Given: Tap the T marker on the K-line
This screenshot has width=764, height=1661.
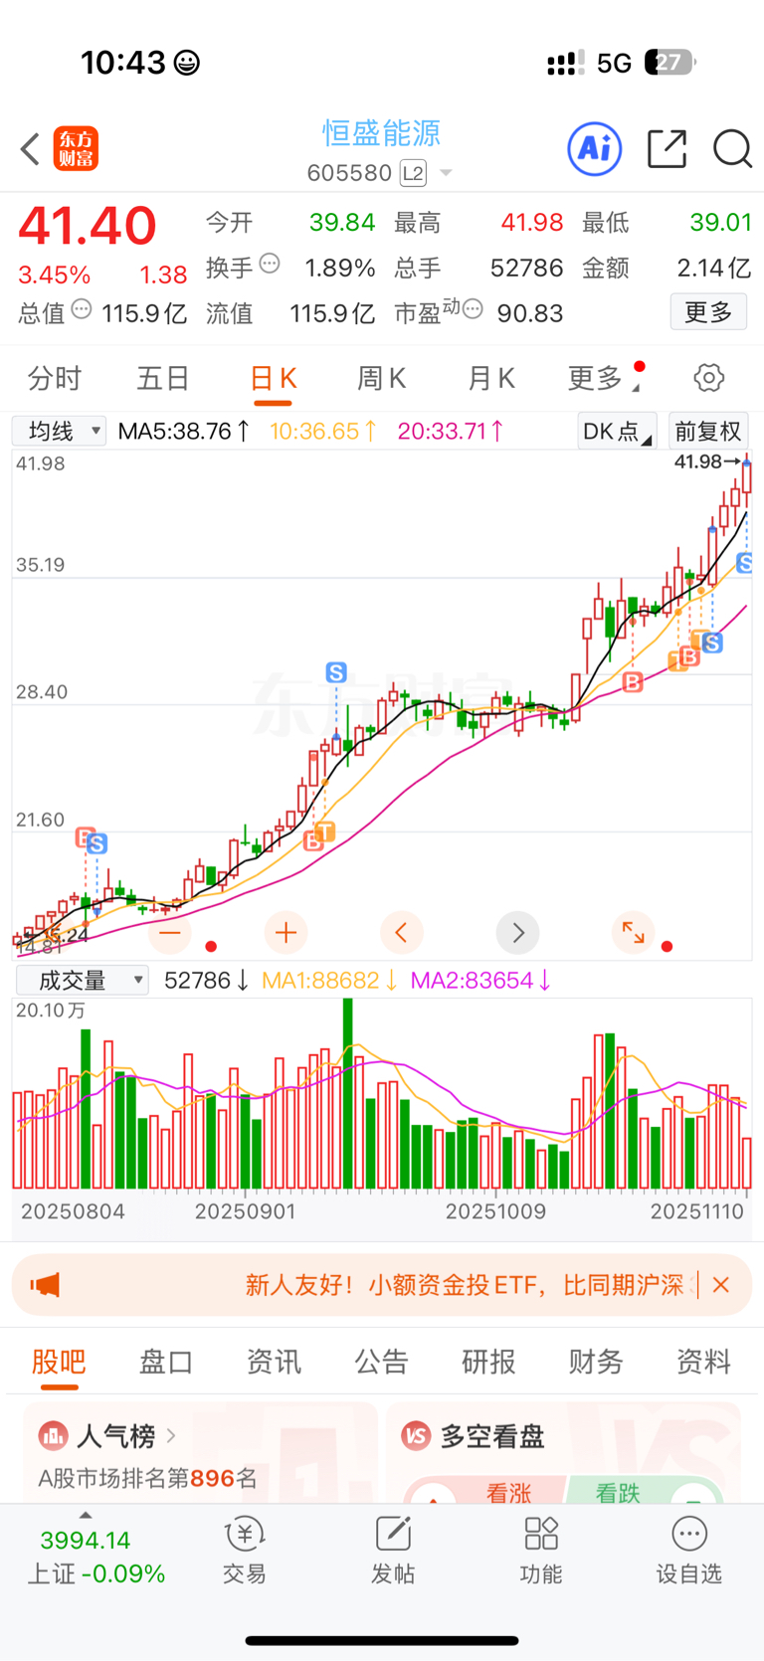Looking at the screenshot, I should tap(325, 830).
